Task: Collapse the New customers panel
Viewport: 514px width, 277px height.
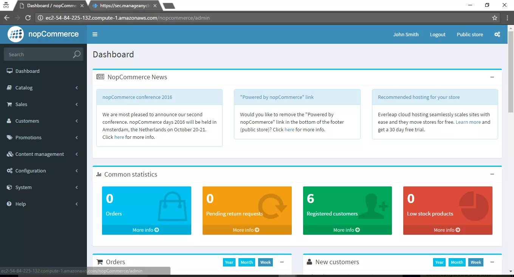Action: [x=492, y=262]
